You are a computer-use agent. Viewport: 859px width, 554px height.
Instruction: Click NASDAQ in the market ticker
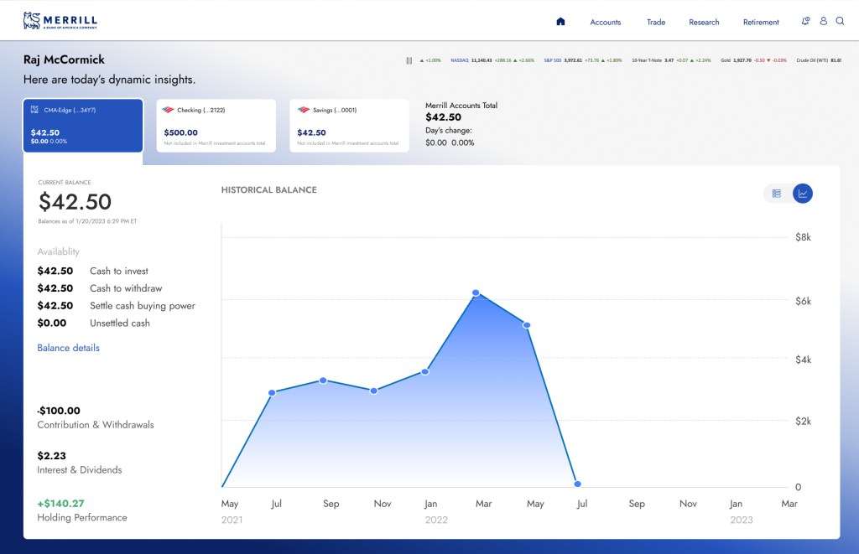[459, 60]
